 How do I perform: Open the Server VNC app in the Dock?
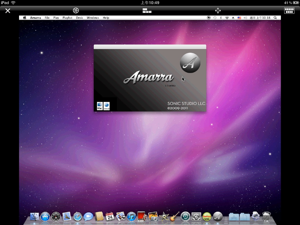point(207,217)
